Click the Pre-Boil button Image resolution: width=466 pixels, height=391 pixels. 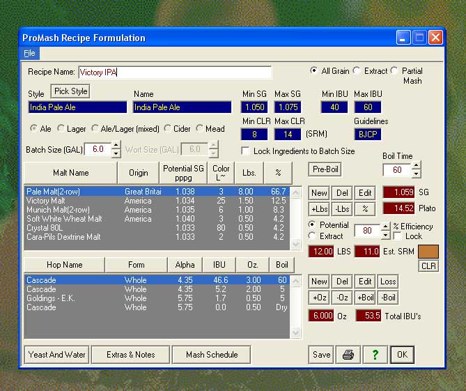click(x=325, y=169)
